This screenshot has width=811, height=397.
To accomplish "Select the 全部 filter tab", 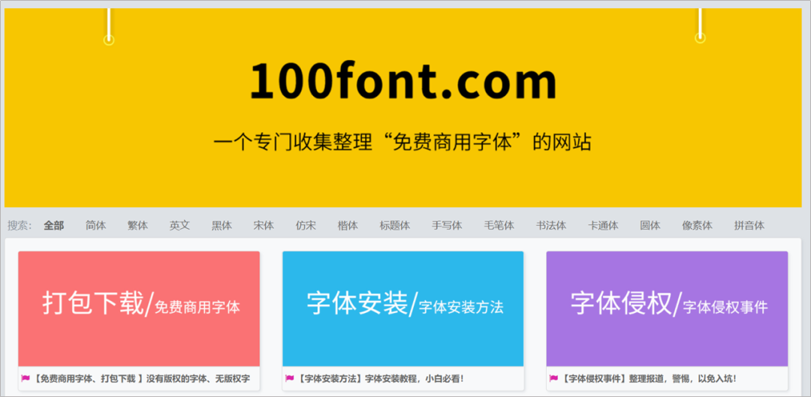I will click(54, 225).
